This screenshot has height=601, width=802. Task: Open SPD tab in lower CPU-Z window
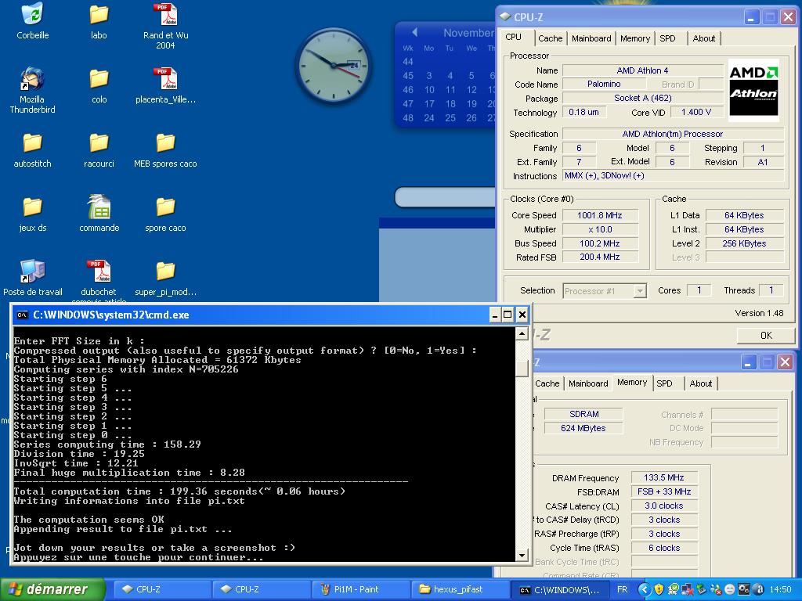point(664,383)
